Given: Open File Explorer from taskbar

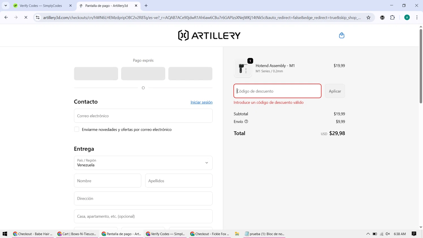Looking at the screenshot, I should (237, 234).
